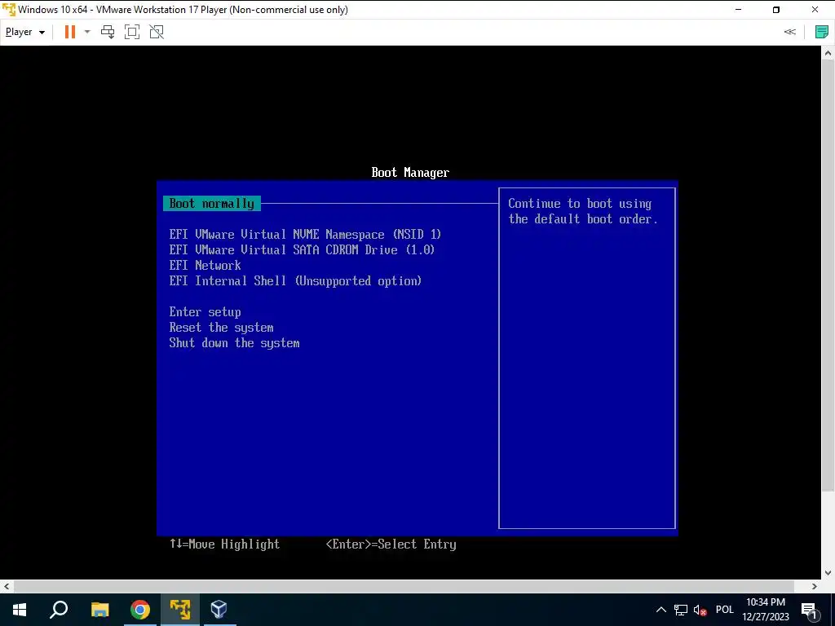Open the Player menu dropdown
This screenshot has height=626, width=835.
[25, 32]
